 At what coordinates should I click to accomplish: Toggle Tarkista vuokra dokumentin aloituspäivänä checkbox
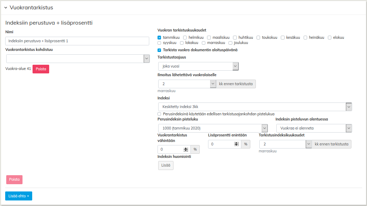tap(159, 50)
